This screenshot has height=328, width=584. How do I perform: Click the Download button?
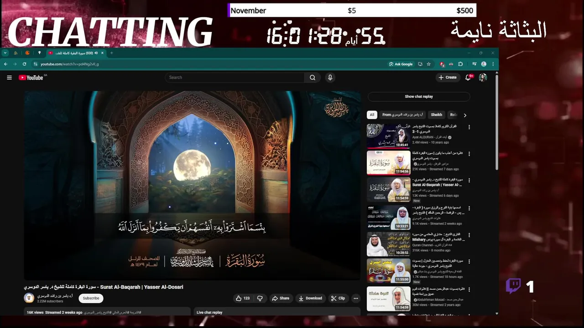point(310,298)
